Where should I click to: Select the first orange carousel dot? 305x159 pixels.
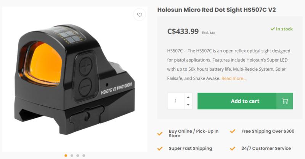tap(66, 156)
